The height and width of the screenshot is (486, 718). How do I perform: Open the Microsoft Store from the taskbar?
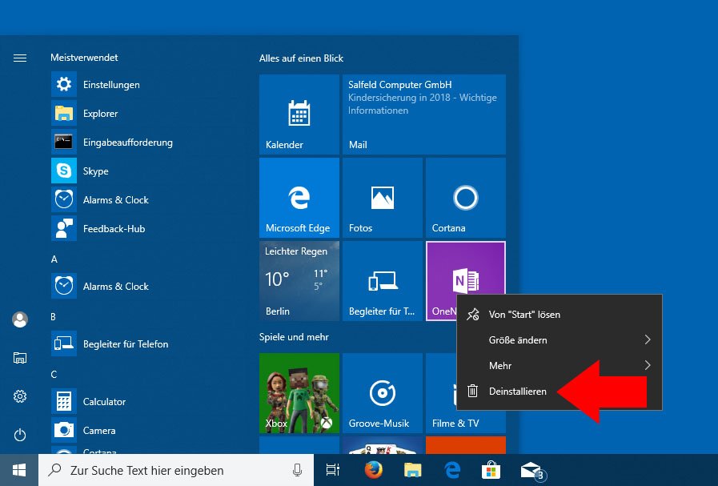click(x=491, y=470)
